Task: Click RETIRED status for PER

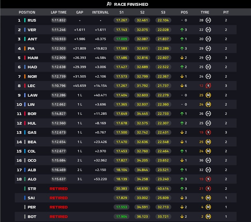Action: click(x=59, y=207)
